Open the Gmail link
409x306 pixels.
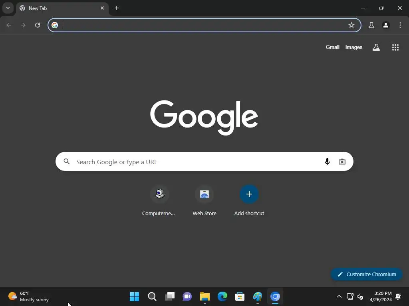point(333,47)
